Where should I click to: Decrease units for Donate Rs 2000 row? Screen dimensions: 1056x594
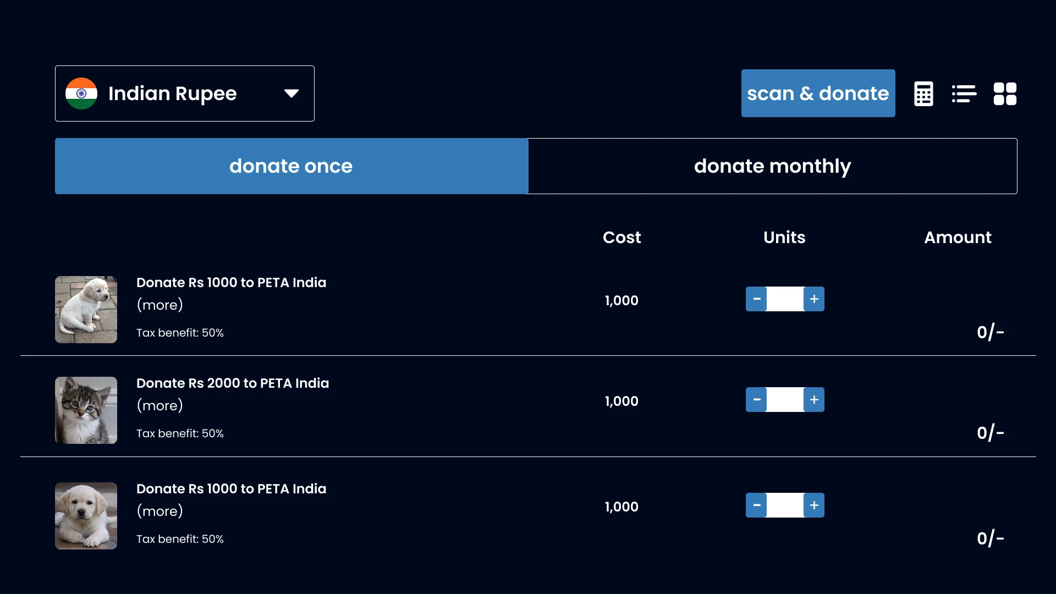pyautogui.click(x=756, y=400)
